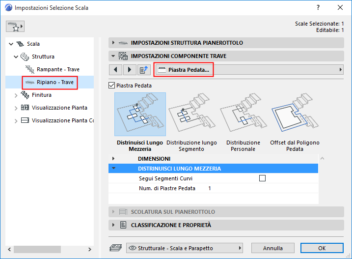Collapse the Scala tree node

click(x=11, y=44)
